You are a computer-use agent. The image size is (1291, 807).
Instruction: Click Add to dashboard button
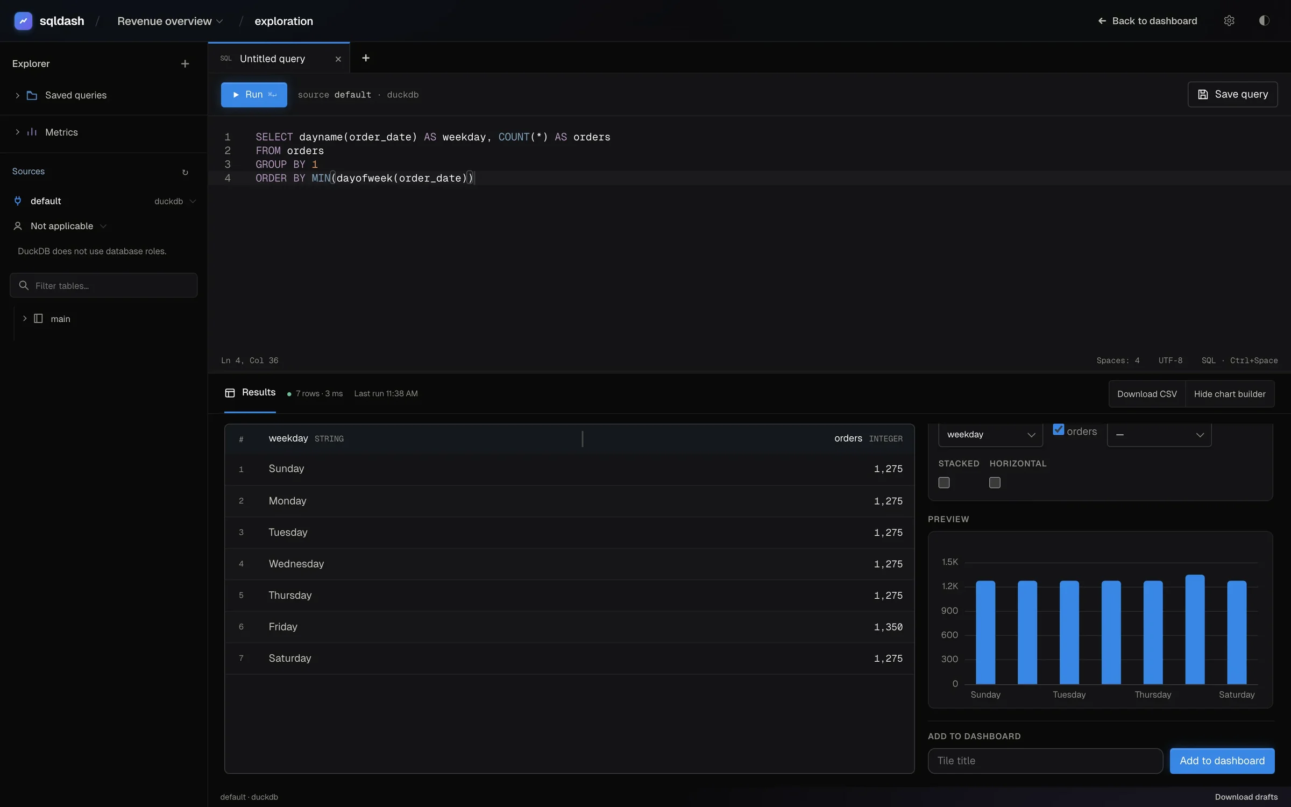pyautogui.click(x=1222, y=761)
